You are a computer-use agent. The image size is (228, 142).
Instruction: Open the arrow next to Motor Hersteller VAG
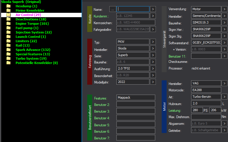(225, 83)
